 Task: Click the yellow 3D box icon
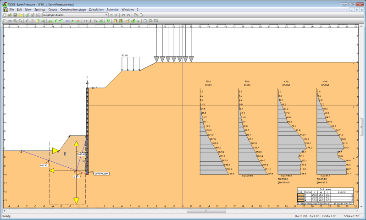tap(38, 21)
